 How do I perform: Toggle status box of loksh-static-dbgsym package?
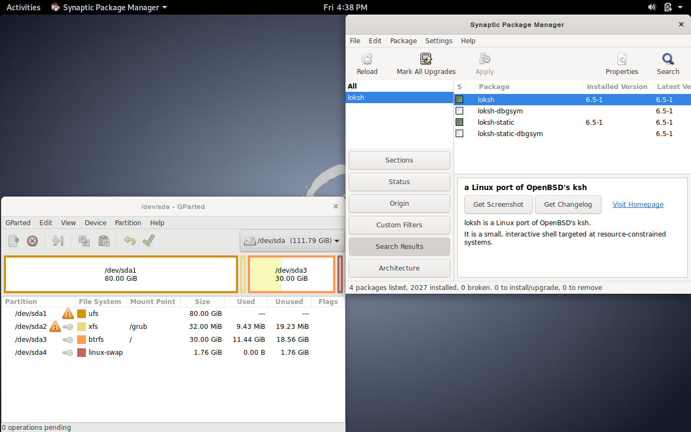(x=459, y=133)
